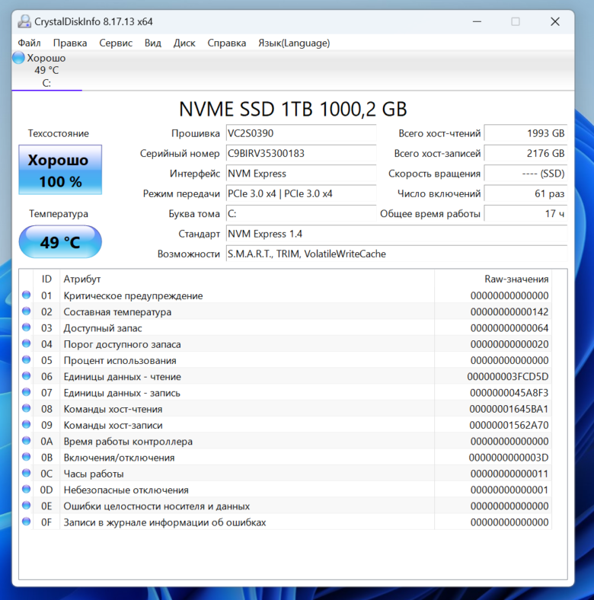Viewport: 594px width, 600px height.
Task: Click raw value 0000001562A70
Action: pos(509,425)
